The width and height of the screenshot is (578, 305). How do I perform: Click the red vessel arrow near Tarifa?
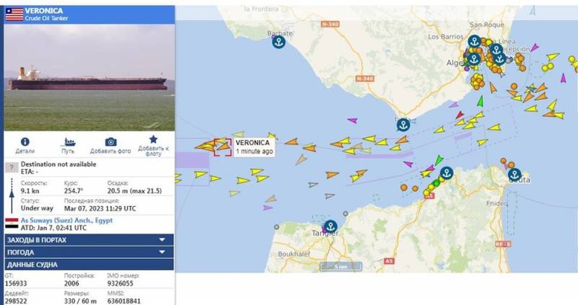coord(459,115)
